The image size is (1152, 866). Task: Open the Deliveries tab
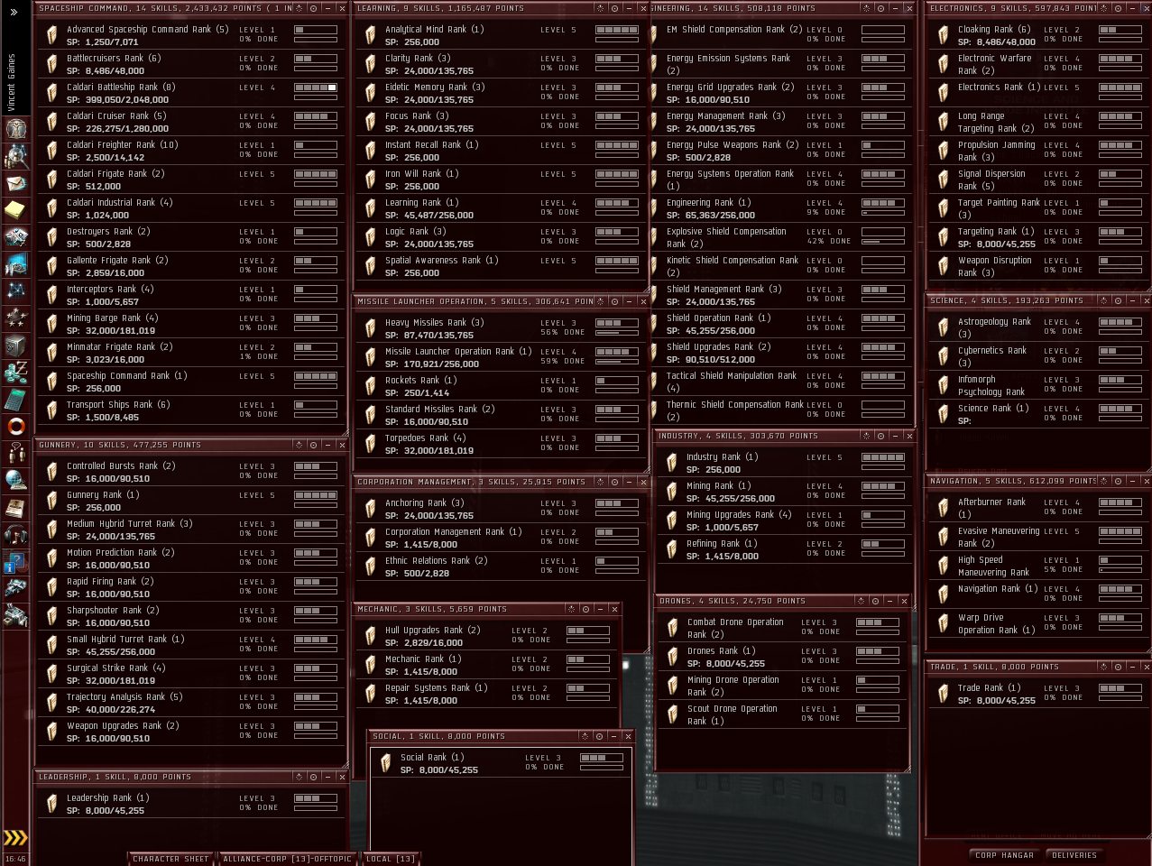(x=1074, y=855)
